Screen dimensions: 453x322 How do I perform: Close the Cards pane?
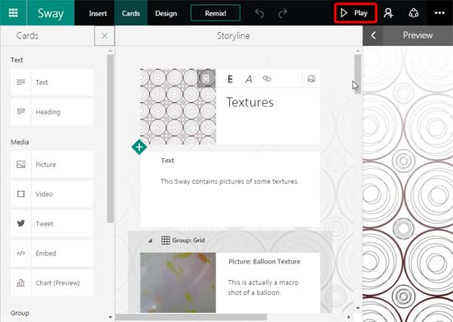(105, 35)
